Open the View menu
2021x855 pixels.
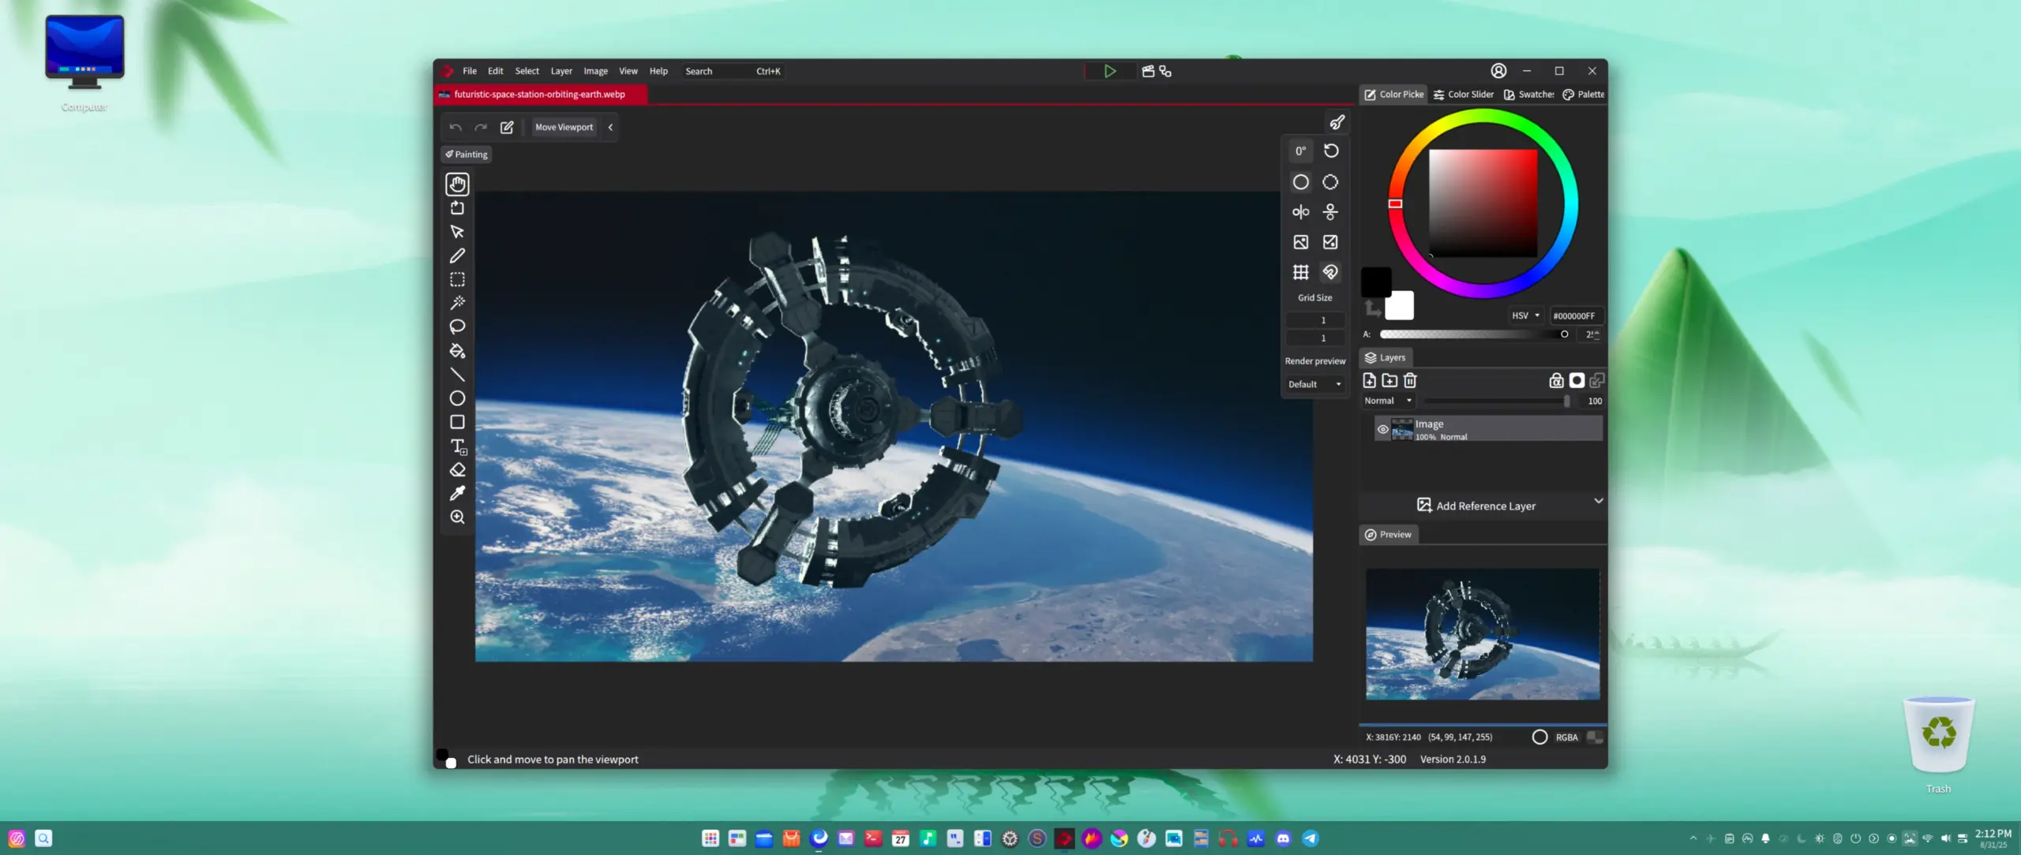pyautogui.click(x=628, y=71)
